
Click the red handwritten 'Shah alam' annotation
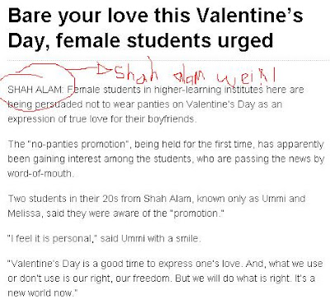[159, 72]
